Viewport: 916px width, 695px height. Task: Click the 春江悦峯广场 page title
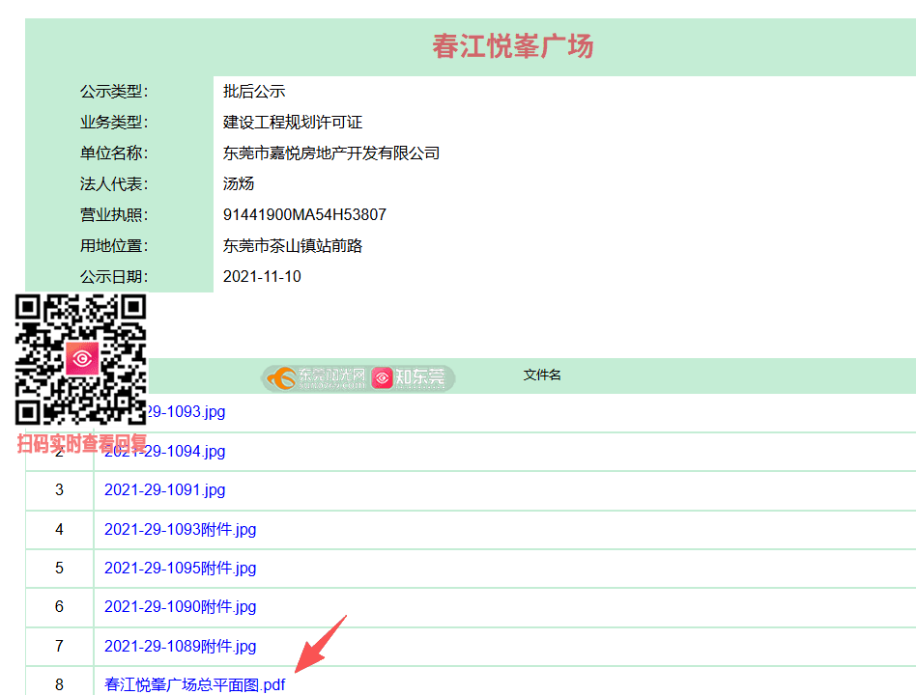pyautogui.click(x=512, y=46)
